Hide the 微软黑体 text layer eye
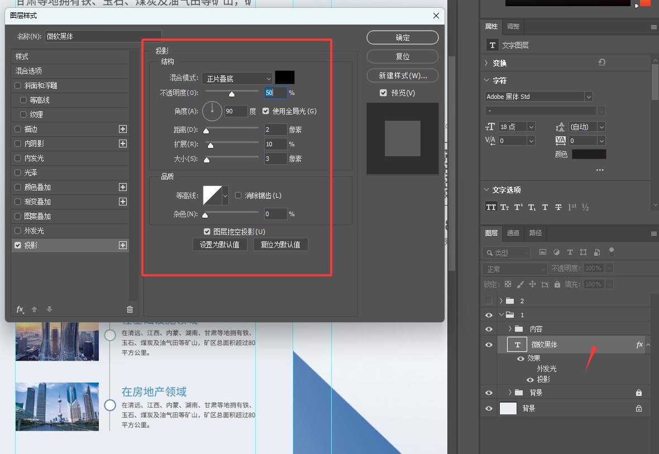This screenshot has width=659, height=454. (x=489, y=345)
